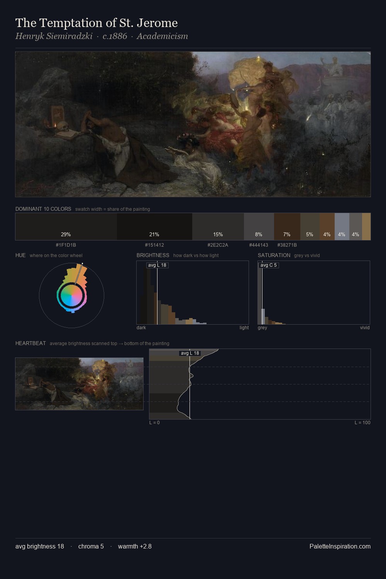
Task: Click the avg brightness 18 footer text
Action: [x=40, y=546]
